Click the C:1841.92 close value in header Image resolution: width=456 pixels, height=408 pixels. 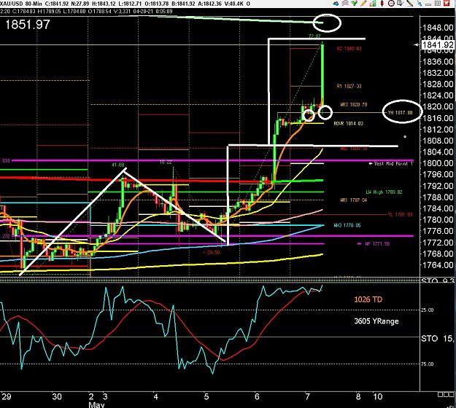pyautogui.click(x=57, y=4)
